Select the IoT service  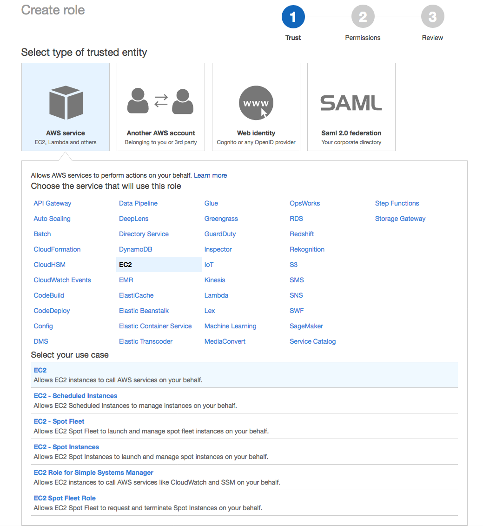point(209,265)
